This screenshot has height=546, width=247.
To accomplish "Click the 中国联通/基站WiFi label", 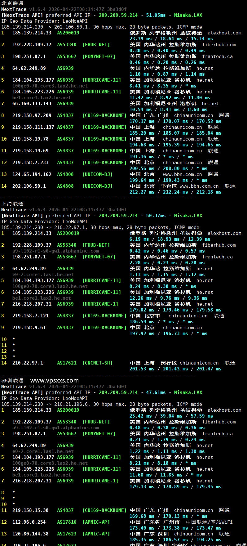I will (209, 522).
